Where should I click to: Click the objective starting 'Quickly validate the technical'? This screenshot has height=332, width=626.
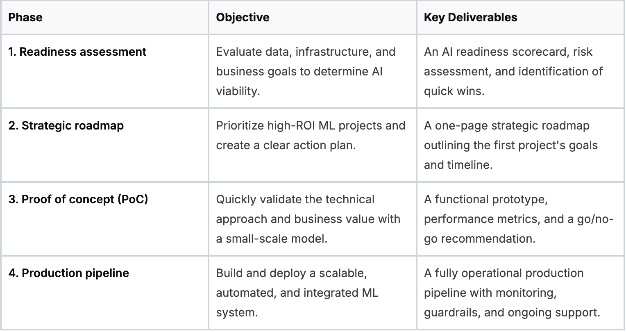(295, 200)
